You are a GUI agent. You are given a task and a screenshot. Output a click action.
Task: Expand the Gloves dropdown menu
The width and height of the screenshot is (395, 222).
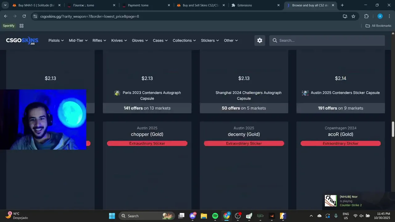click(x=140, y=40)
